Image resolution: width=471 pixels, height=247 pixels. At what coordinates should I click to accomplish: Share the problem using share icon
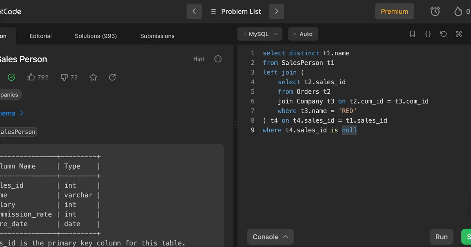coord(112,77)
